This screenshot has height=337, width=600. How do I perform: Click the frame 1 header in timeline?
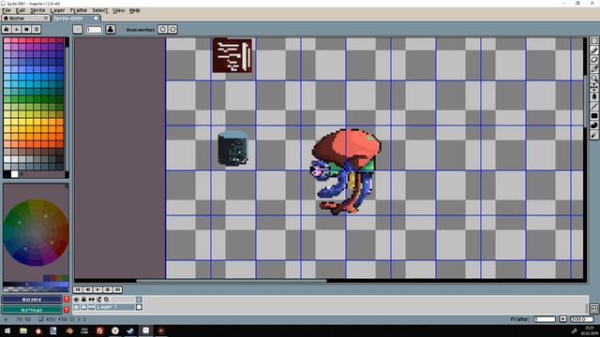pos(139,300)
